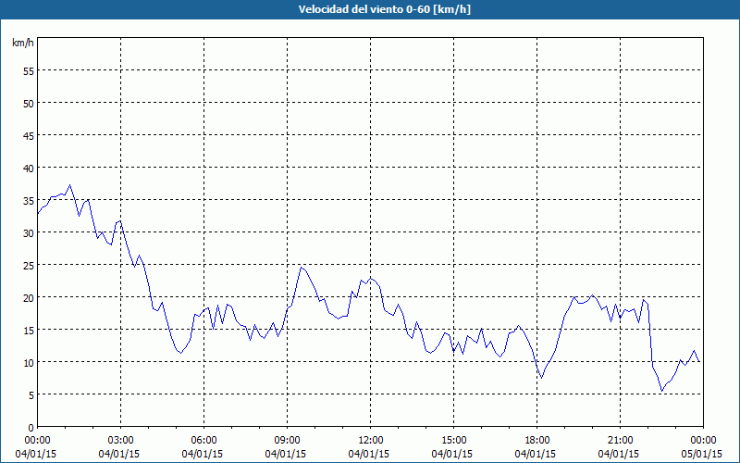
Task: Select the 40 y-axis tick label
Action: (x=29, y=169)
